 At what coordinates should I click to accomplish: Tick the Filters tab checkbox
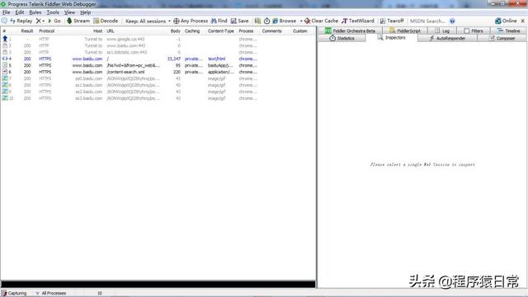(466, 31)
